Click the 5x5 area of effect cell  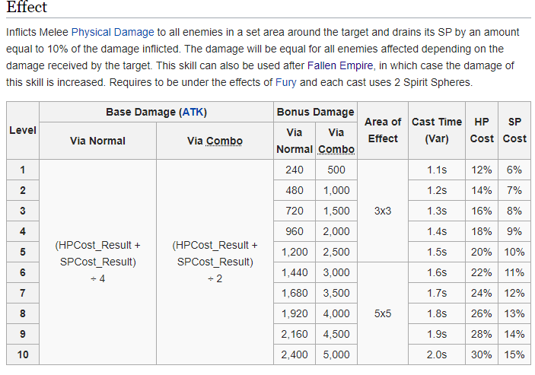383,313
